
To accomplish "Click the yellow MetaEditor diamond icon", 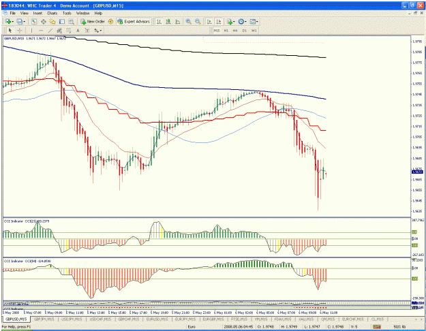I will pos(110,21).
